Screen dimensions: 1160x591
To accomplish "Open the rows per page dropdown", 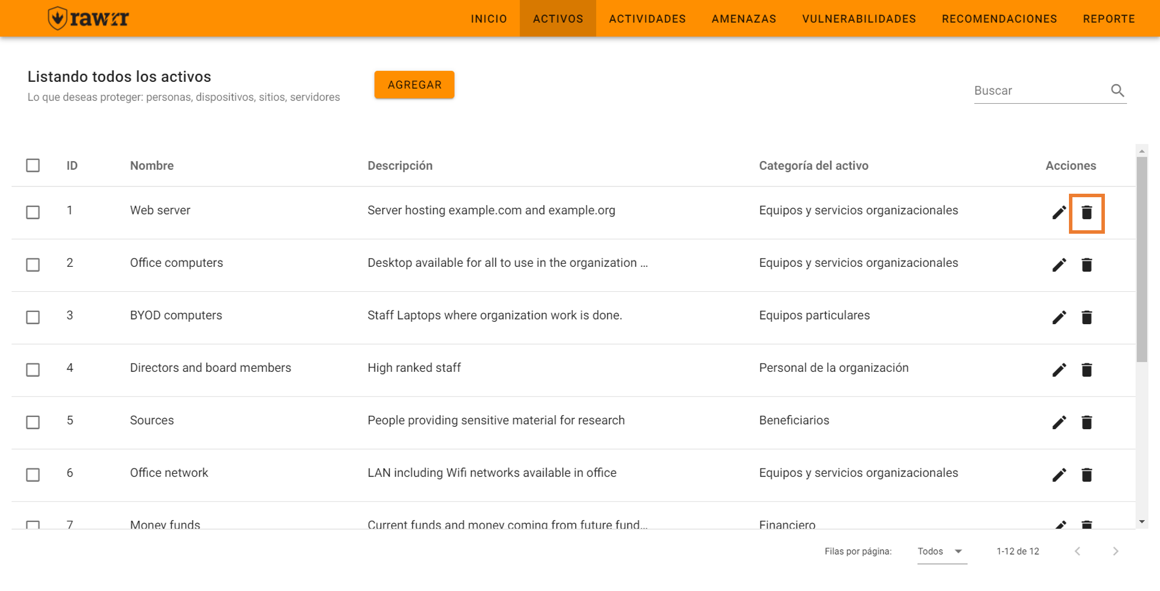I will click(941, 551).
